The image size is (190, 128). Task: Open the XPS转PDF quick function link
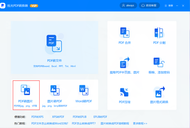tap(58, 117)
